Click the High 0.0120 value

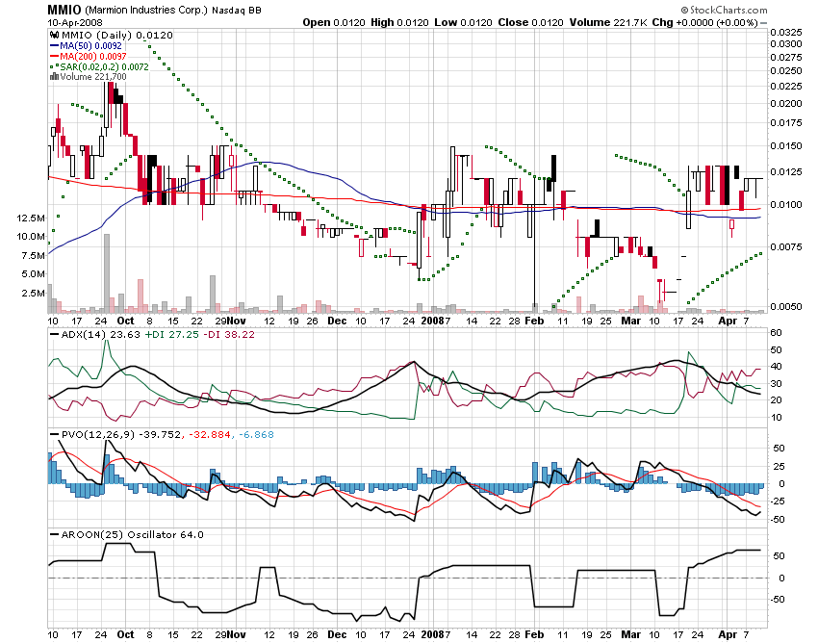click(x=399, y=22)
